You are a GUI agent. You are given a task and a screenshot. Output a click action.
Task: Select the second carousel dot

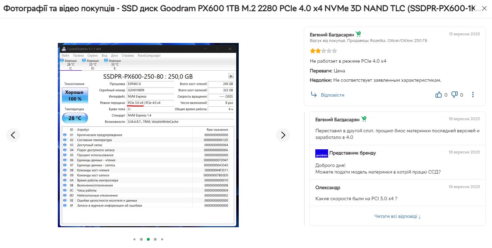[141, 239]
